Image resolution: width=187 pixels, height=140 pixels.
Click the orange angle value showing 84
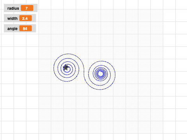coord(25,28)
